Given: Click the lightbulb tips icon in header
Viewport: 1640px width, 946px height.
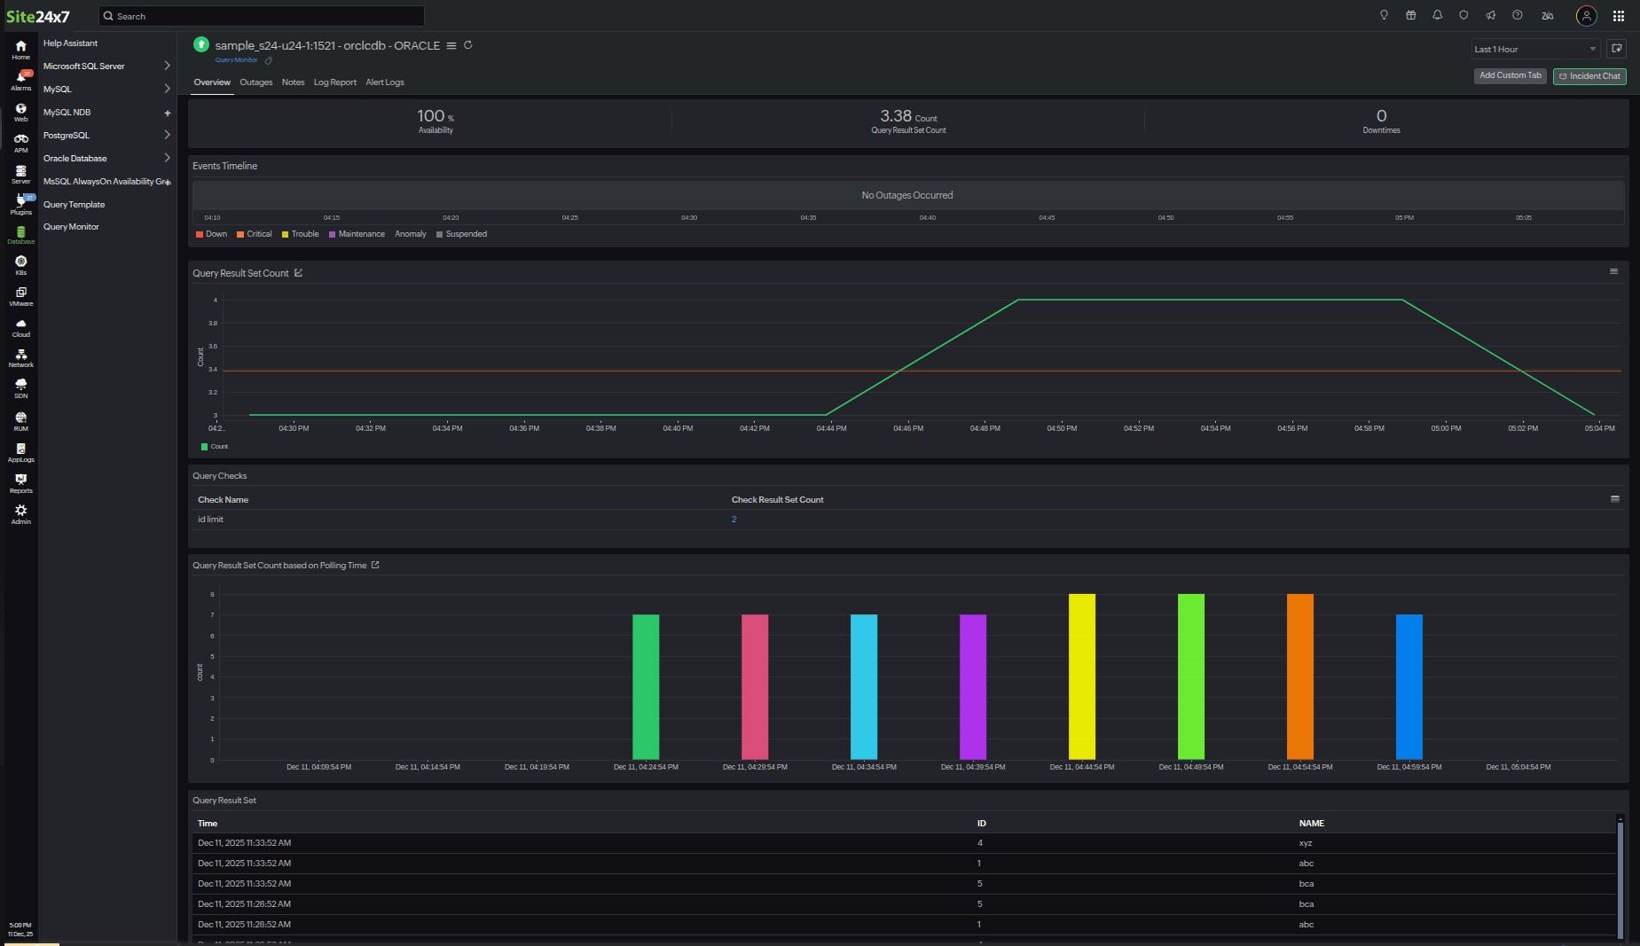Looking at the screenshot, I should coord(1384,15).
